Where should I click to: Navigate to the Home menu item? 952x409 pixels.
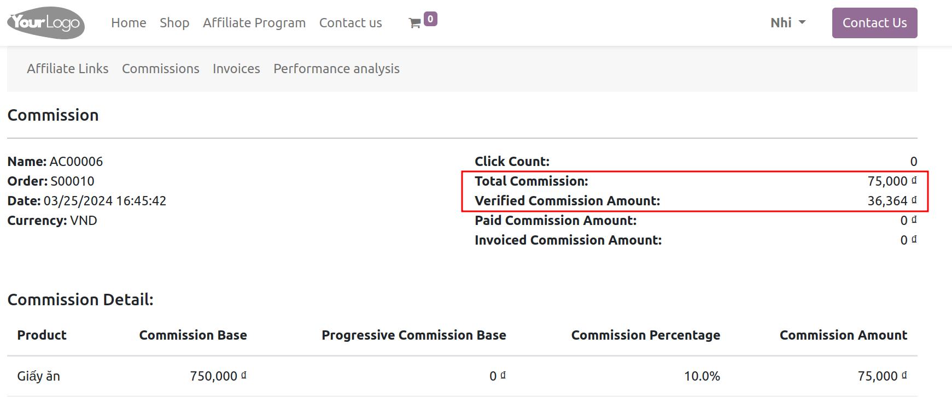[128, 23]
